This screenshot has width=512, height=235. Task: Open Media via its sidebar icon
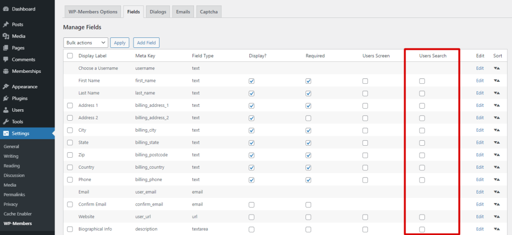(6, 36)
